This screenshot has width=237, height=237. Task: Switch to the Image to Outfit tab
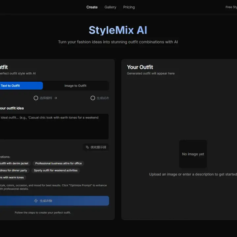[75, 86]
